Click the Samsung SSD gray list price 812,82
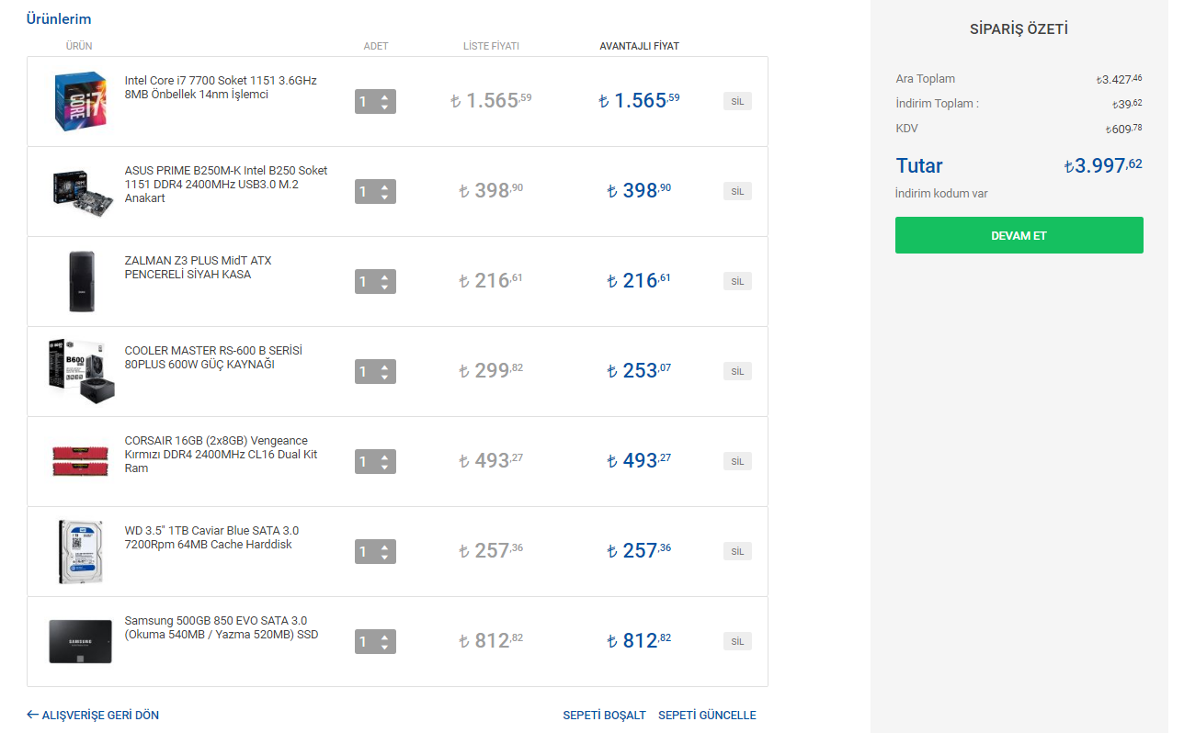This screenshot has width=1184, height=733. (491, 640)
